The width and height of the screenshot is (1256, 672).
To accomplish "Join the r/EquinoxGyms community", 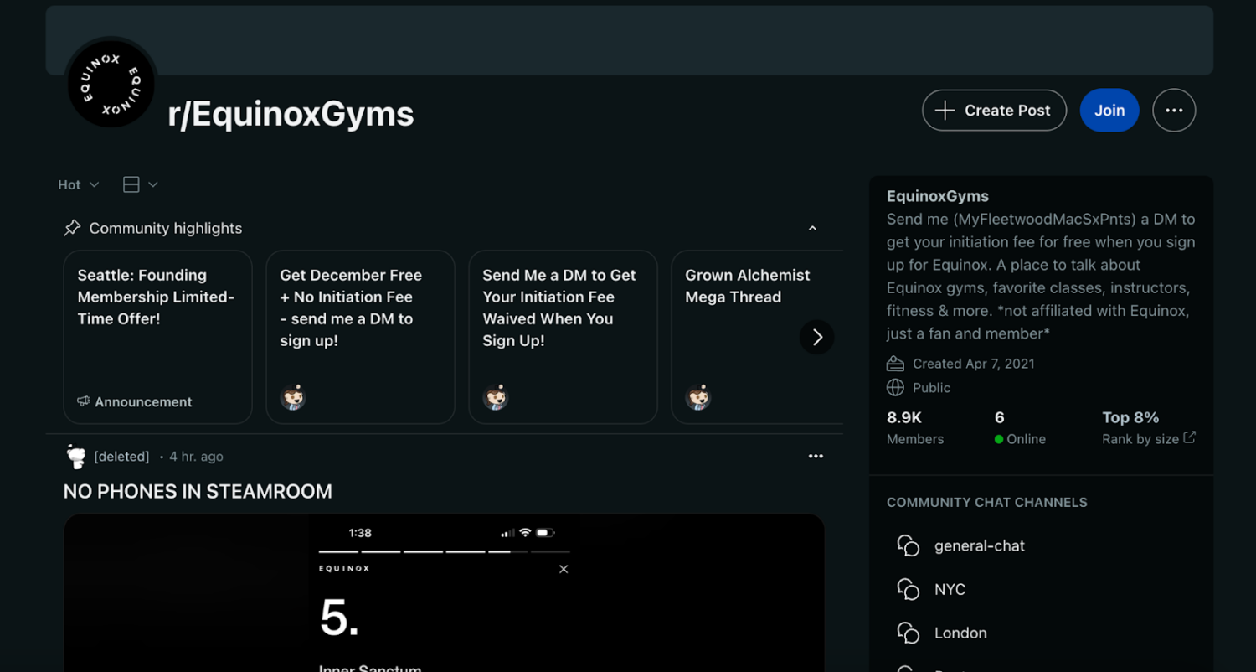I will pos(1109,111).
